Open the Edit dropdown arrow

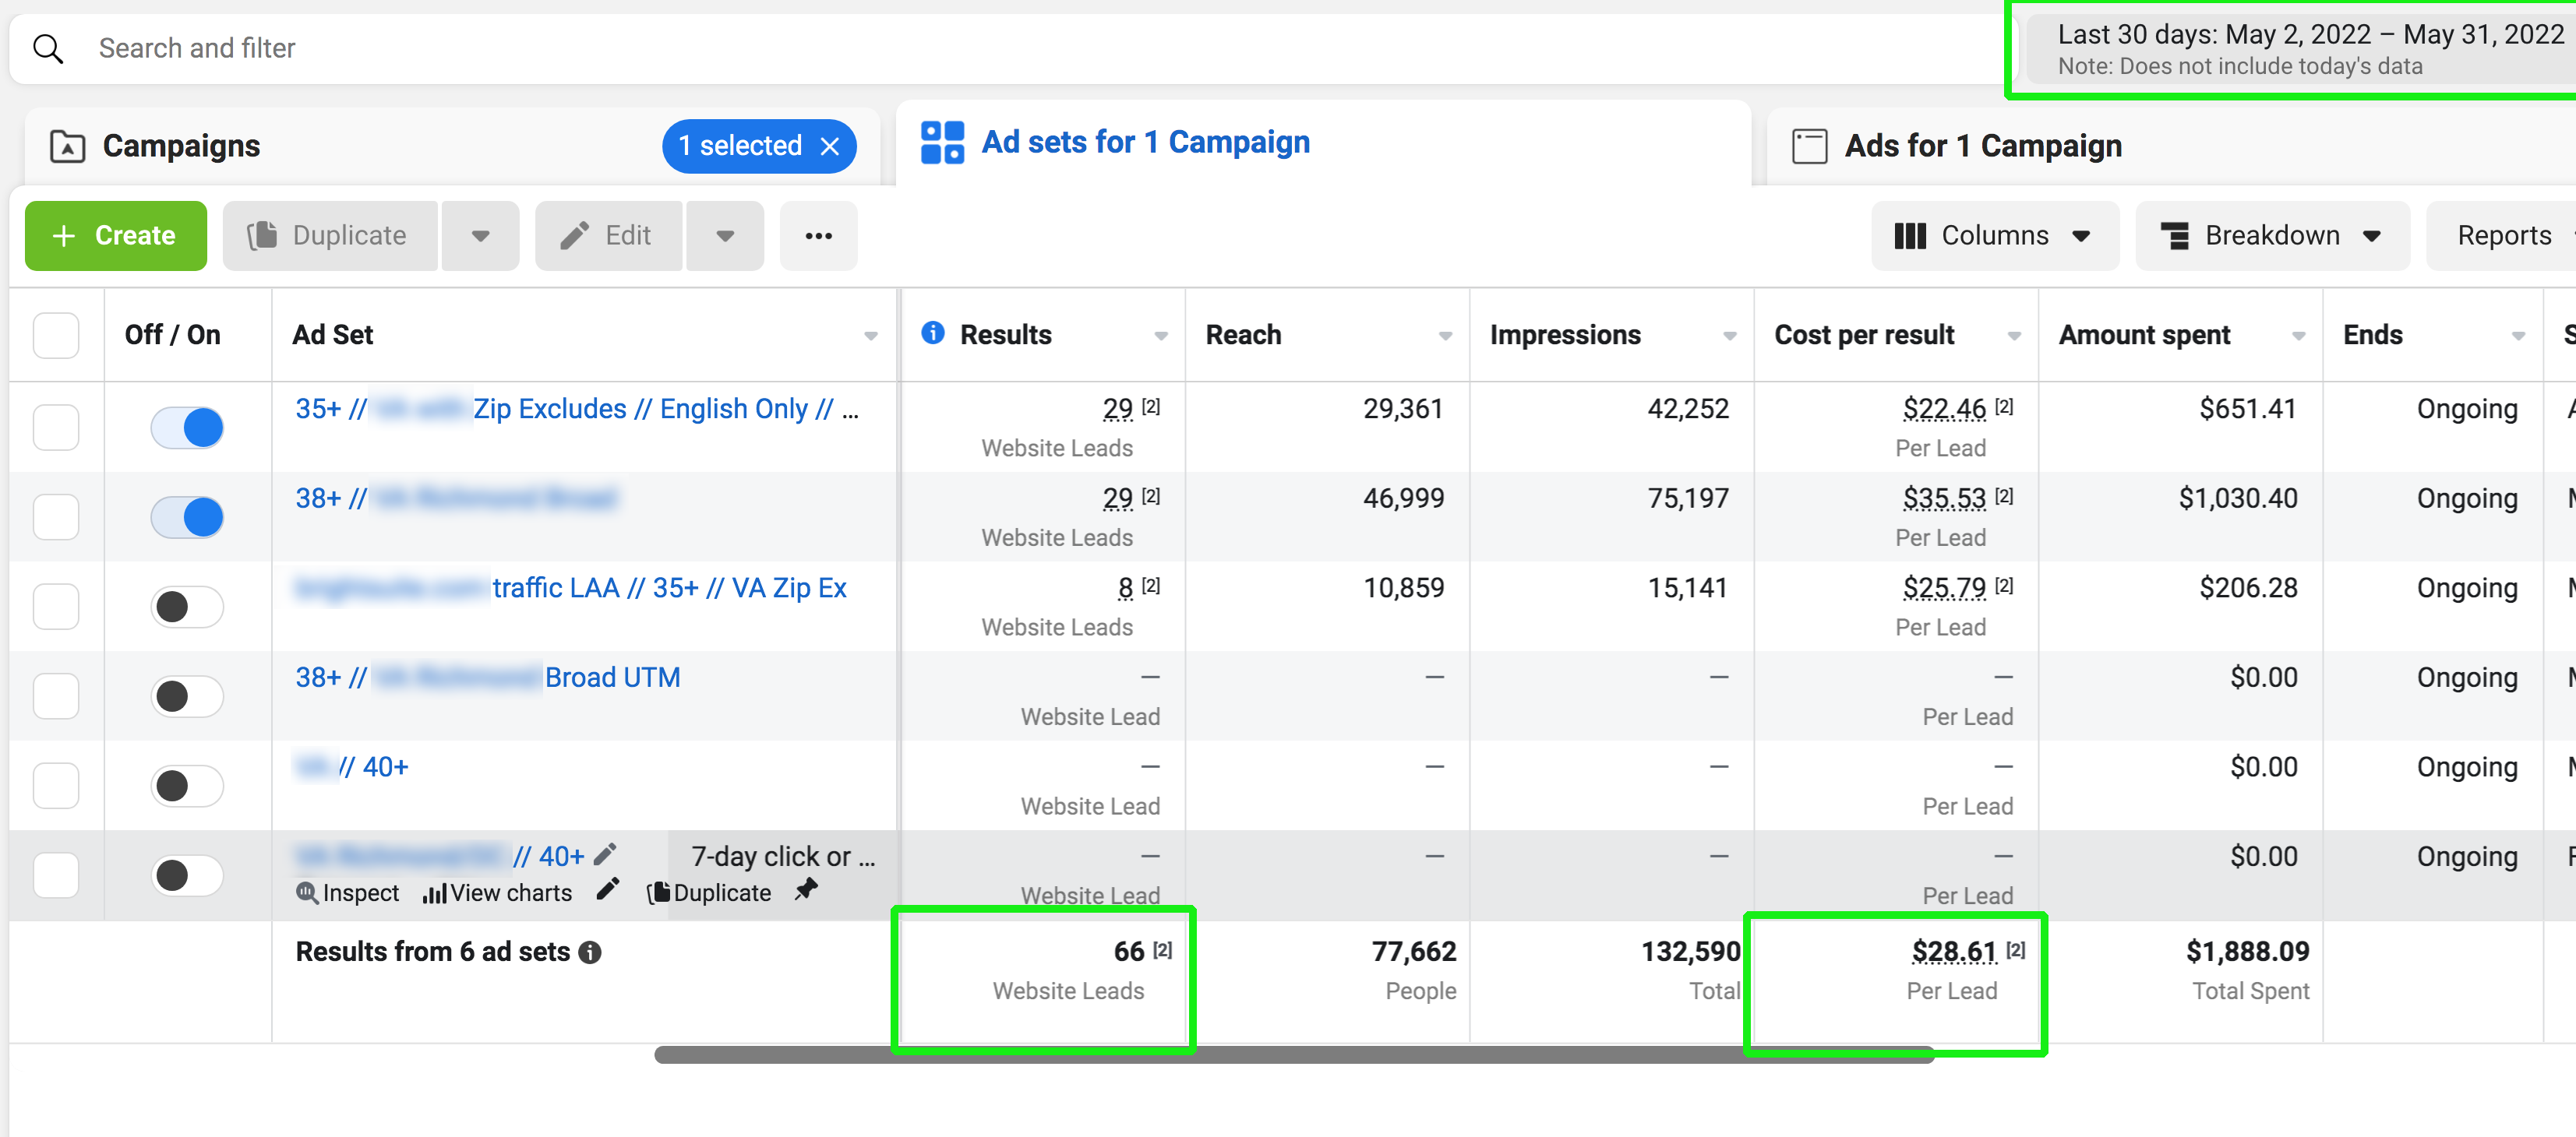pos(725,236)
